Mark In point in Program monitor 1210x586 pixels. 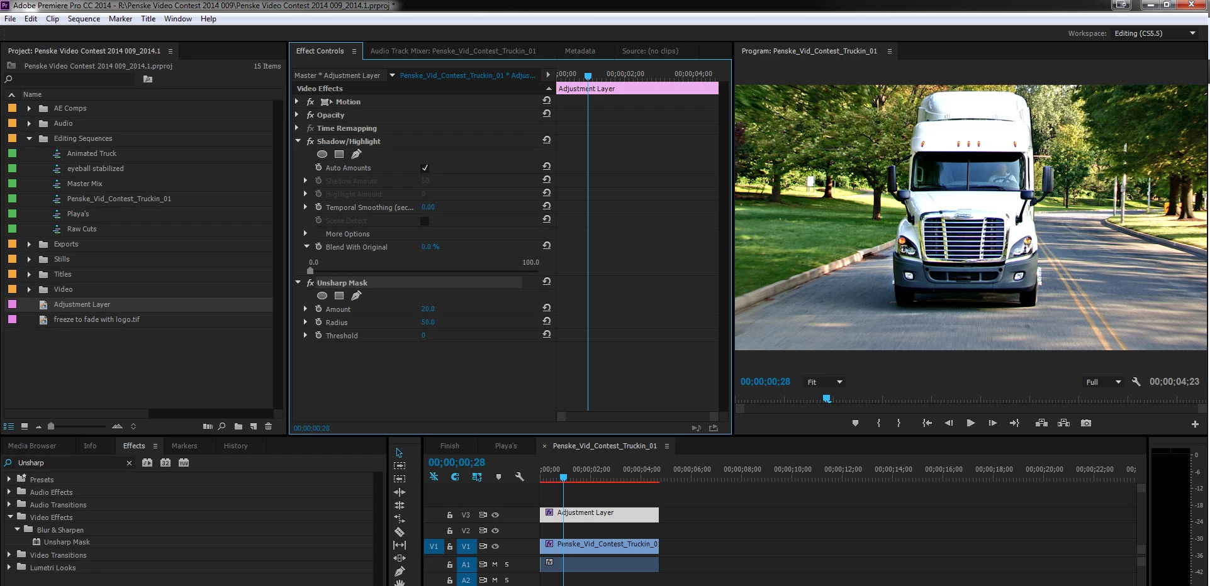(x=879, y=423)
